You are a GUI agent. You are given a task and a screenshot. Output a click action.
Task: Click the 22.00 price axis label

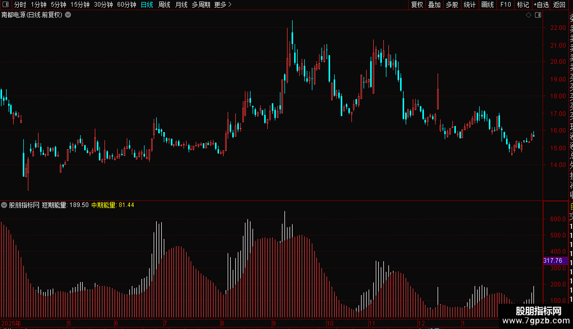pyautogui.click(x=558, y=28)
